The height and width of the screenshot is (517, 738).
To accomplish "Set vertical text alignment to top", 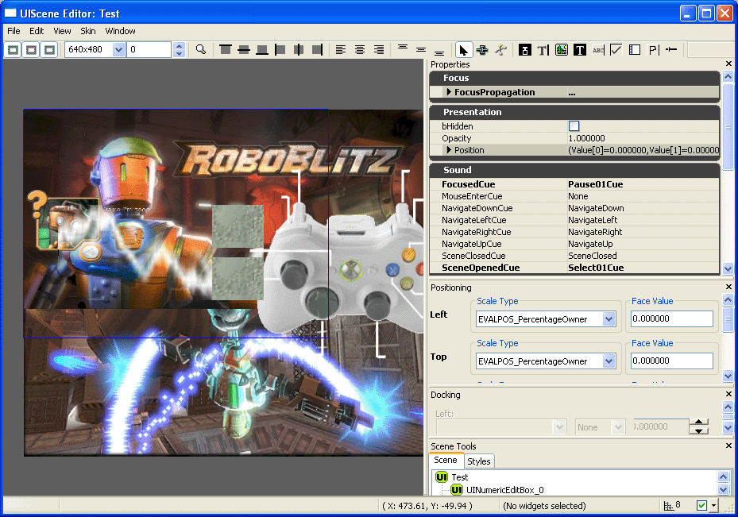I will [403, 49].
